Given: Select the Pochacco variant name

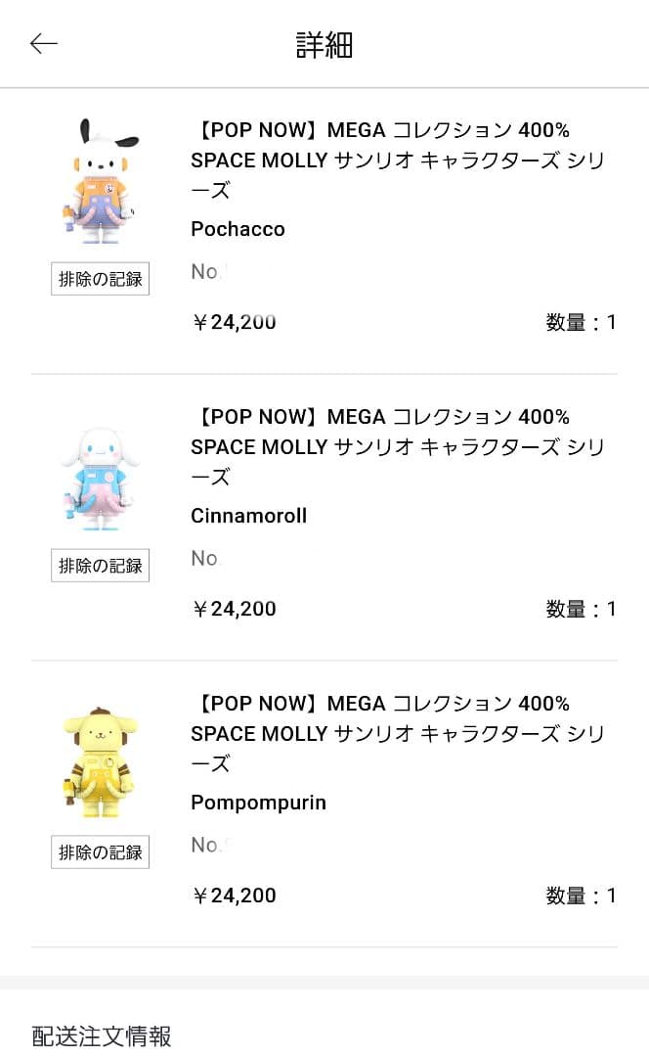Looking at the screenshot, I should [x=238, y=229].
